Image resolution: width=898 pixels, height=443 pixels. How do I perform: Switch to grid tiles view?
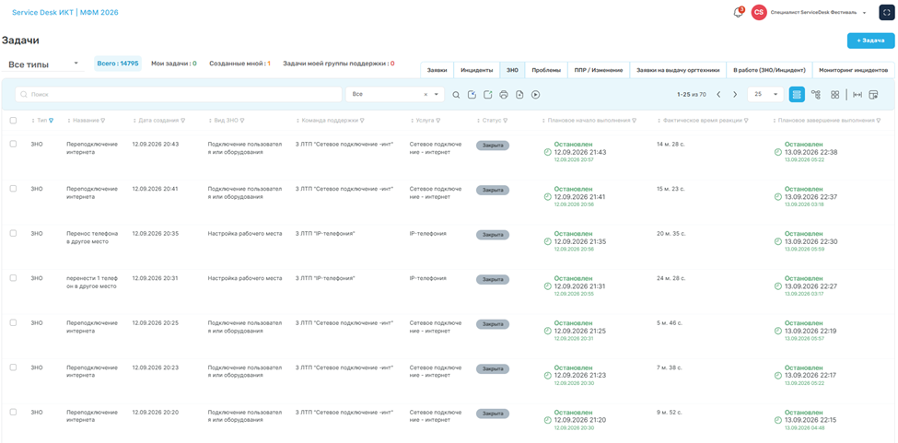point(835,95)
